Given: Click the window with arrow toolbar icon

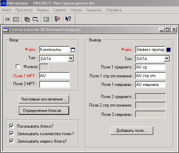Looking at the screenshot, I should 35,19.
